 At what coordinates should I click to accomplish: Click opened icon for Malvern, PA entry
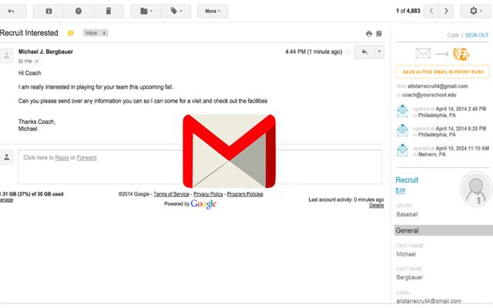click(402, 151)
